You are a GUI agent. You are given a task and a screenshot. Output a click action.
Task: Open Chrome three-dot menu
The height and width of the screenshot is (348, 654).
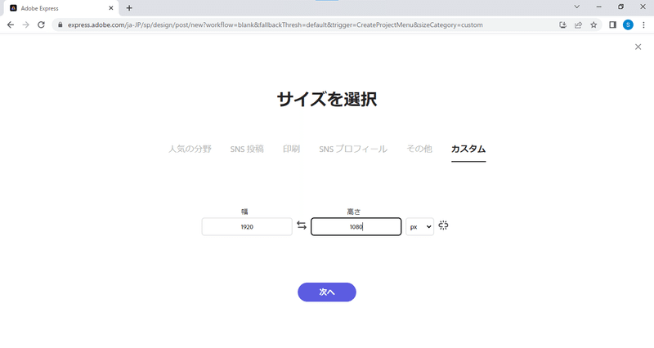[643, 25]
